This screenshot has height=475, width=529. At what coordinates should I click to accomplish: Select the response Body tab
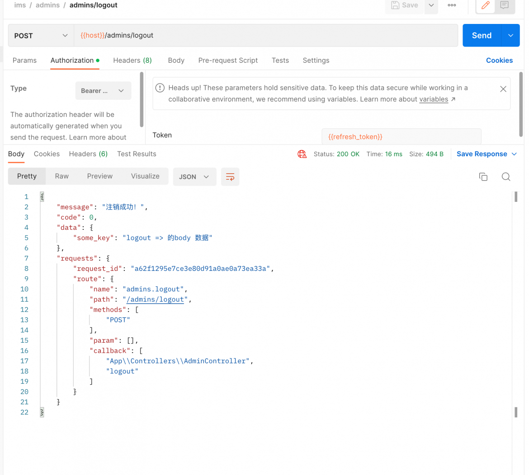16,154
